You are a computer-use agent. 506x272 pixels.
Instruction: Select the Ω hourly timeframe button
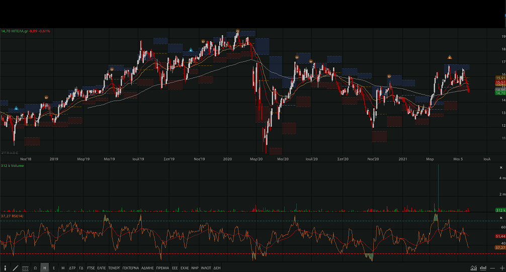click(35, 268)
